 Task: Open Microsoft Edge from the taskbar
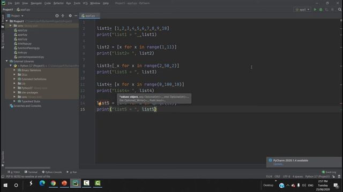pos(42,183)
